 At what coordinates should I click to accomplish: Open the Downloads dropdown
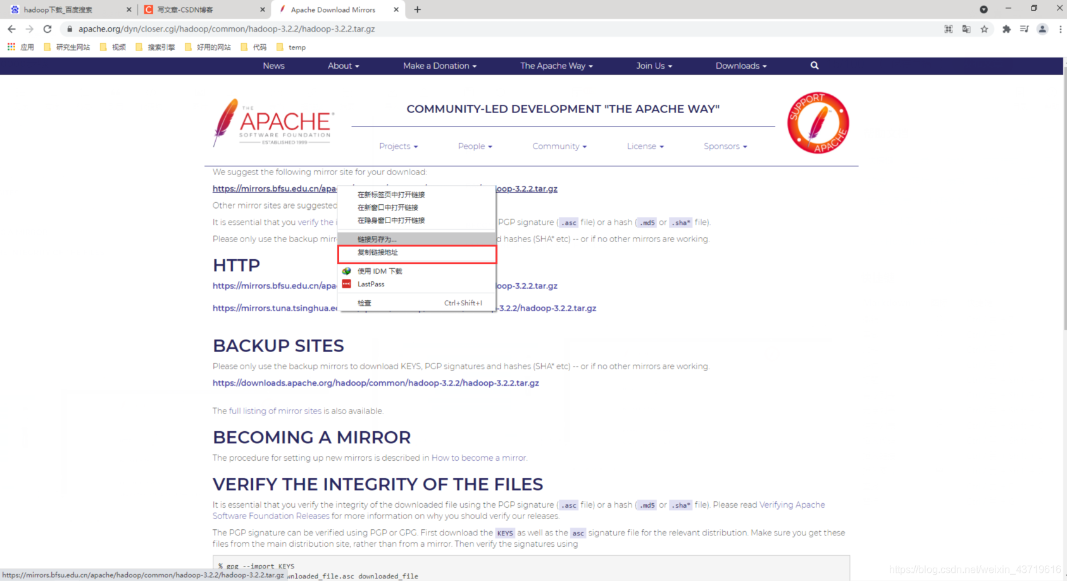[x=741, y=66]
